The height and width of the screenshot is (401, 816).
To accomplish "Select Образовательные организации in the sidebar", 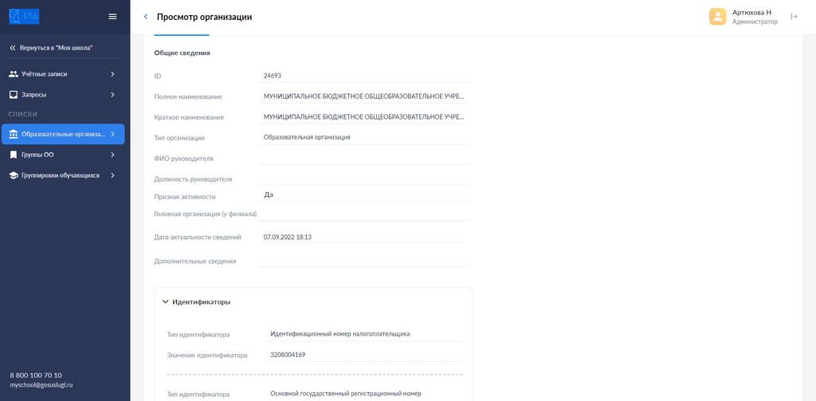I will pyautogui.click(x=62, y=135).
